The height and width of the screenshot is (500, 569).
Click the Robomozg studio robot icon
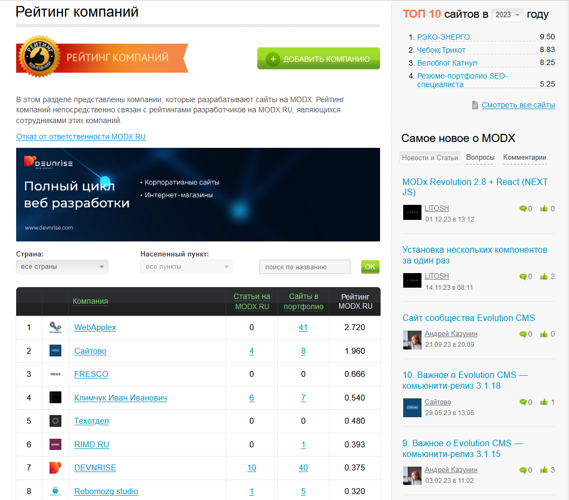55,491
